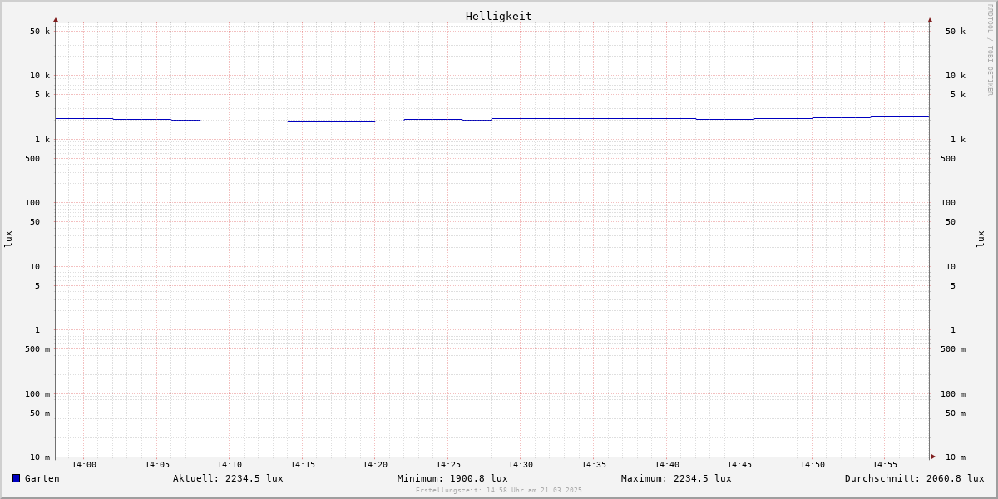Image resolution: width=998 pixels, height=499 pixels.
Task: Click the 14:05 time axis label
Action: (x=157, y=465)
